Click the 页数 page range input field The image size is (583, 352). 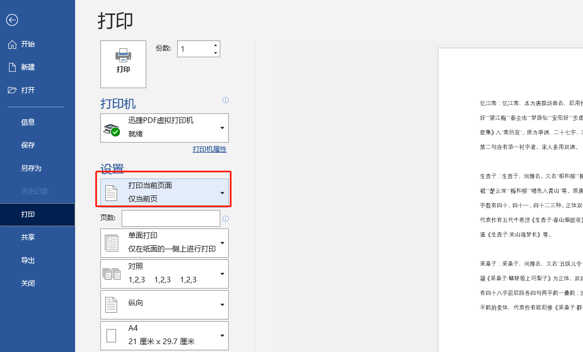pos(171,218)
